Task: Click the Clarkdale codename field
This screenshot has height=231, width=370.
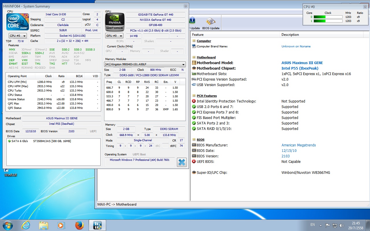Action: [63, 25]
